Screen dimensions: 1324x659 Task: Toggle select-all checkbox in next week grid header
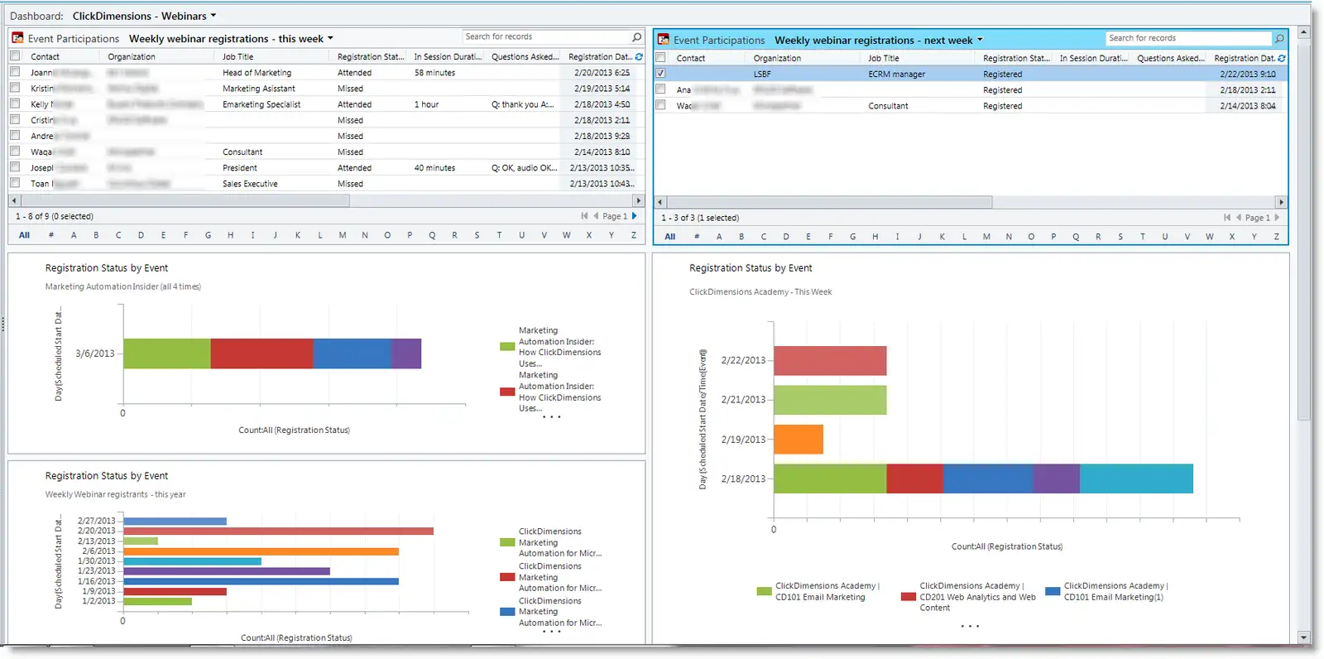pos(660,58)
